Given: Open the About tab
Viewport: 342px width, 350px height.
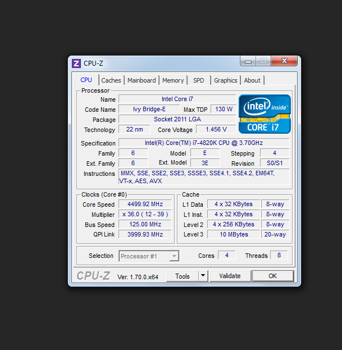Looking at the screenshot, I should [252, 80].
